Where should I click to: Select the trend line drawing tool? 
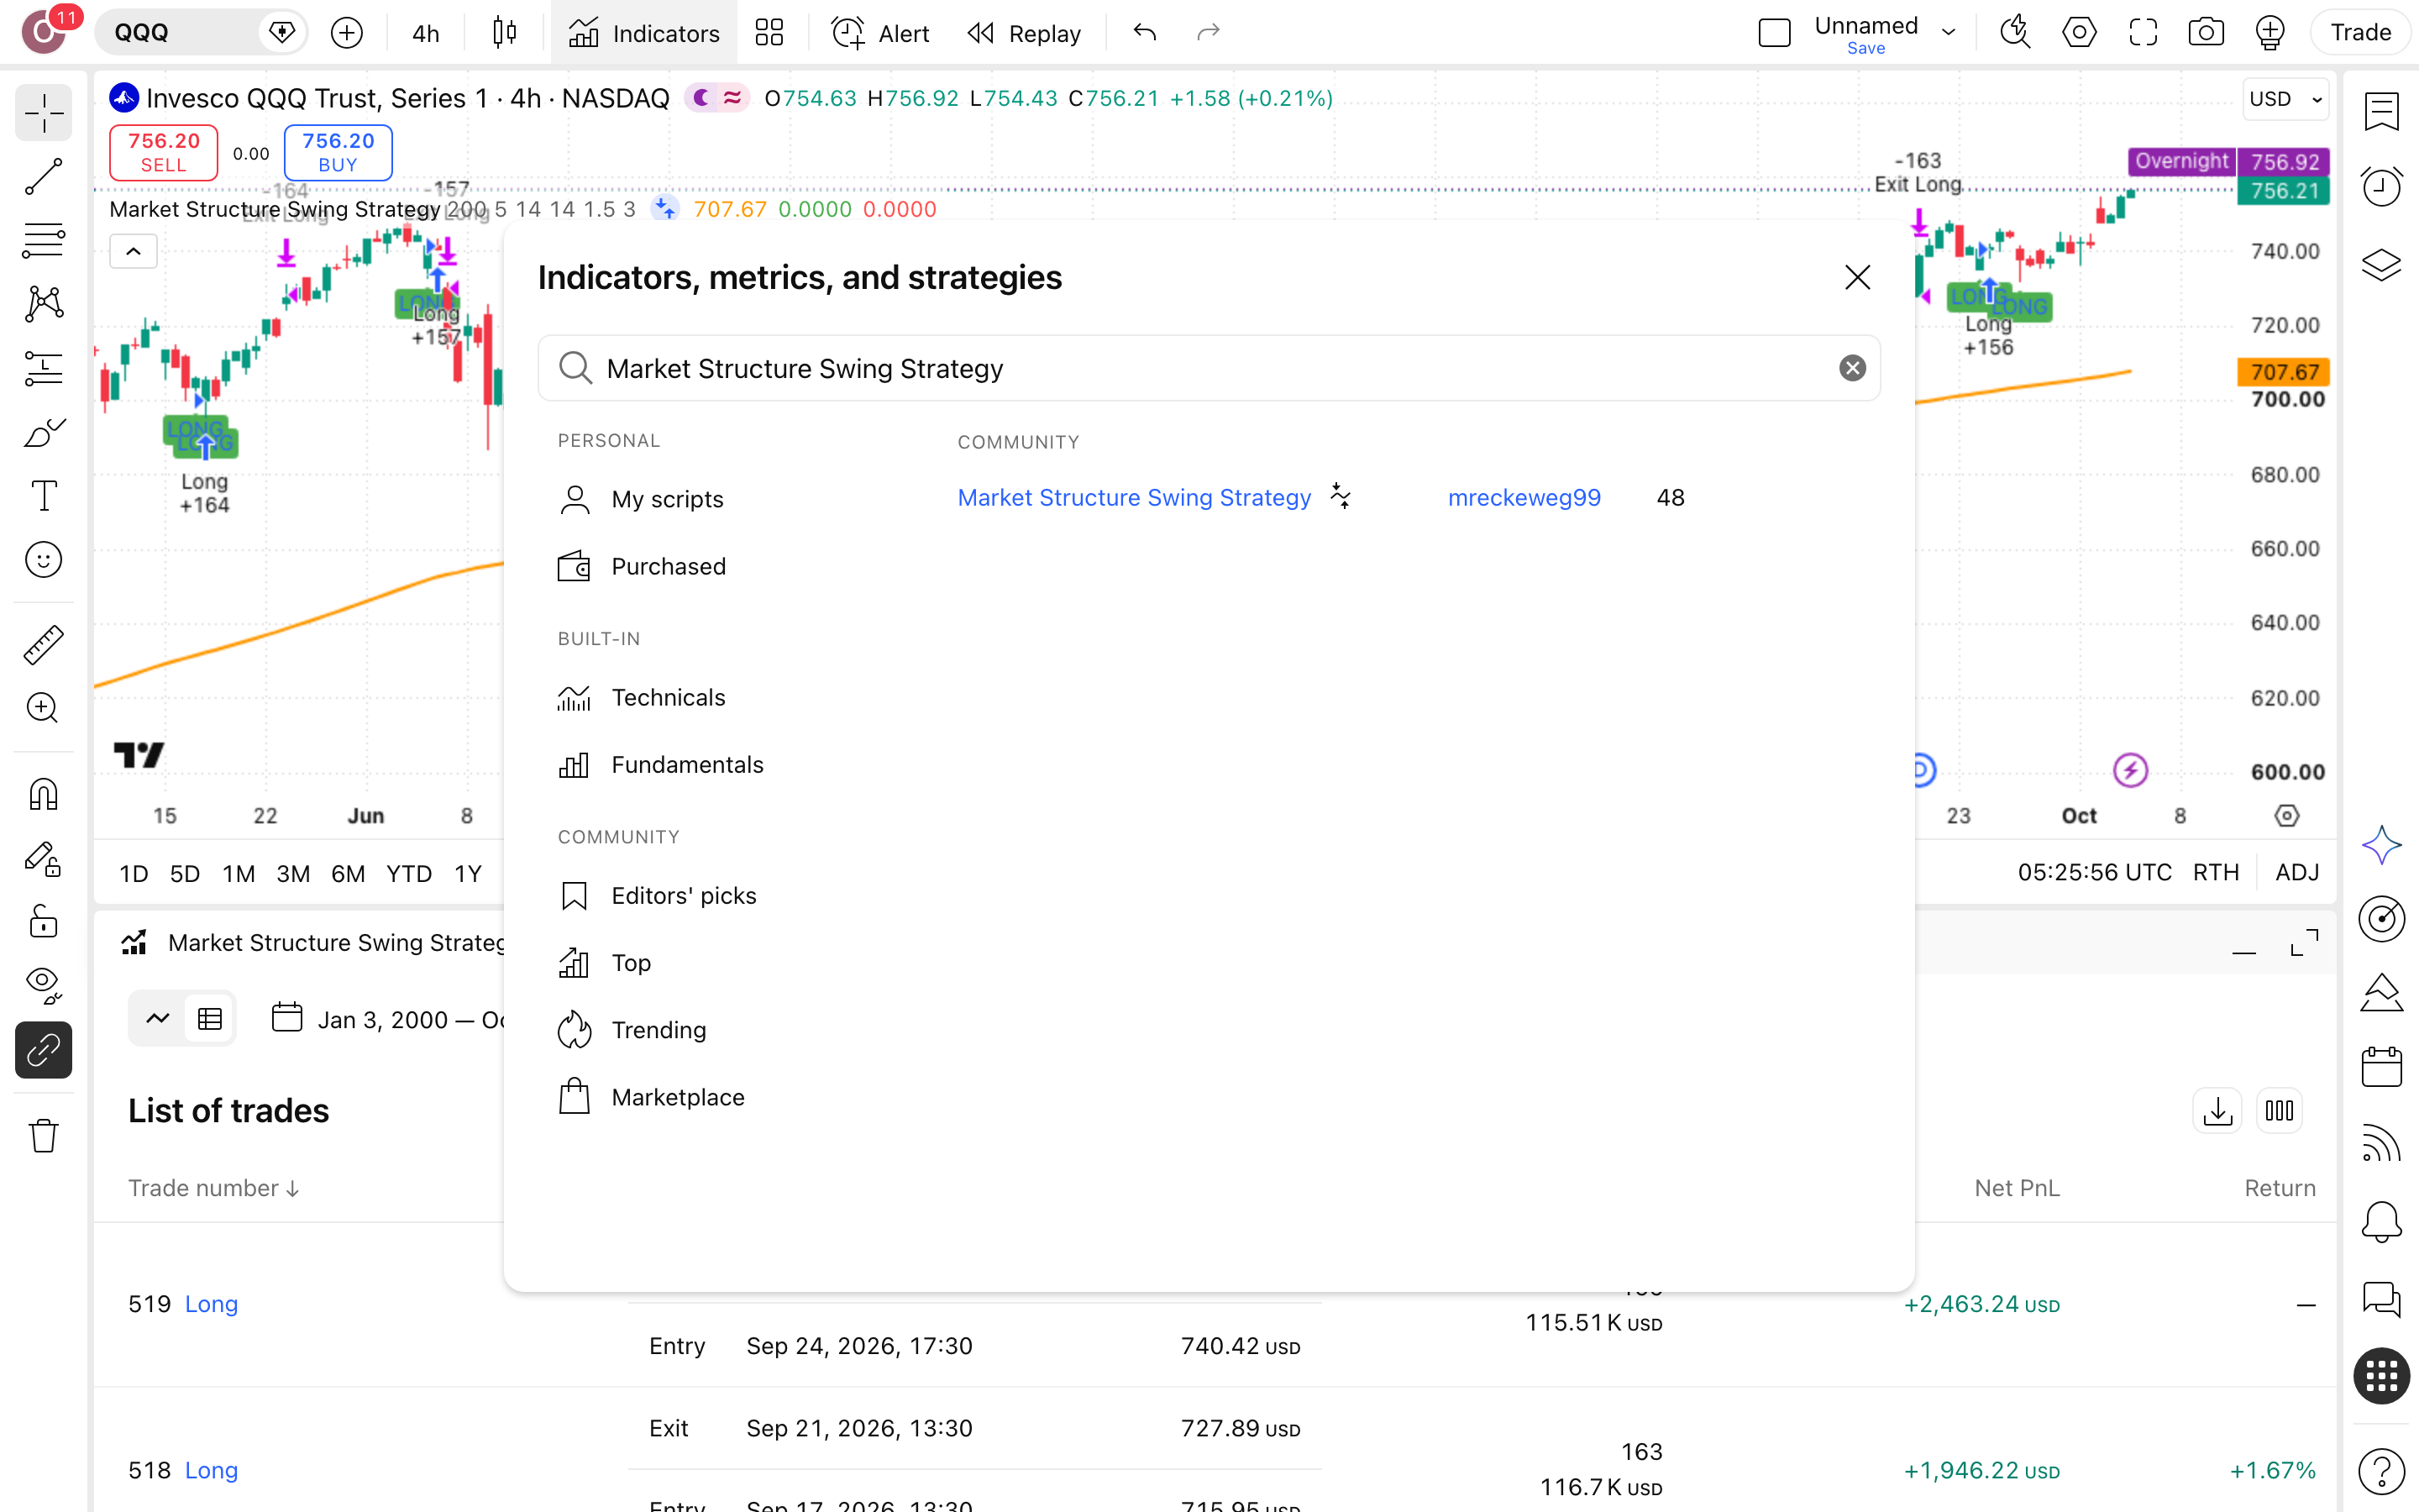[x=43, y=177]
